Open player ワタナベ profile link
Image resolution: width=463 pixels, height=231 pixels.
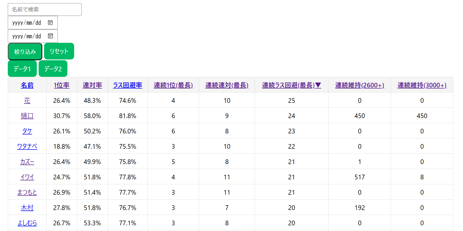click(x=27, y=146)
